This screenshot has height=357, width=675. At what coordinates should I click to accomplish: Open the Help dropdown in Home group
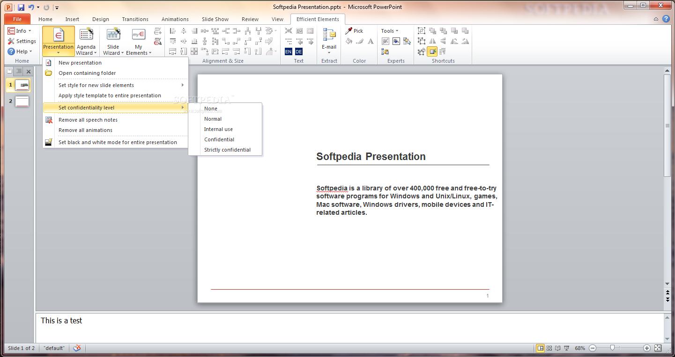click(20, 51)
